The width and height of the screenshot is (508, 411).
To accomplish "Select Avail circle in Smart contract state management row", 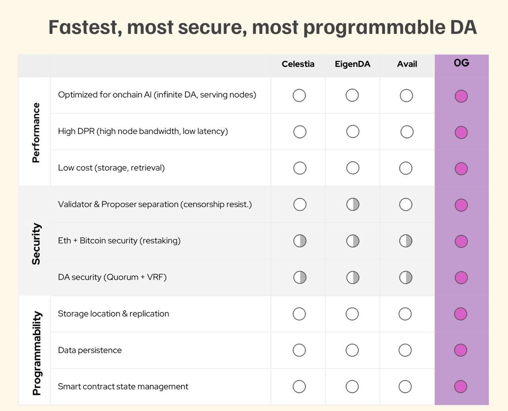I will 405,386.
